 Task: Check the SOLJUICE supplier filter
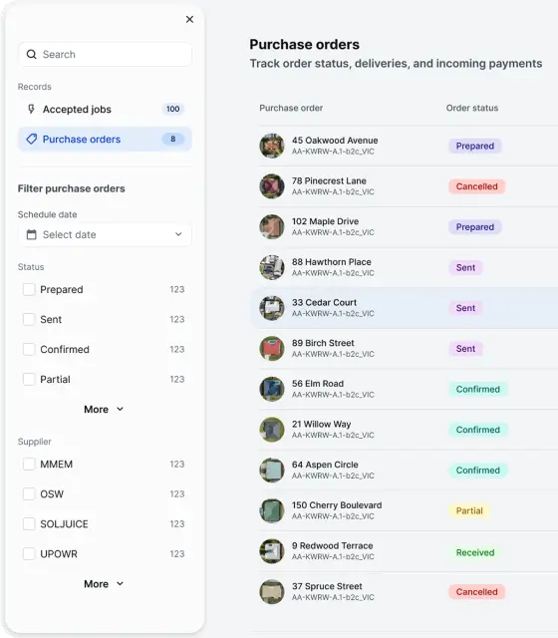(x=29, y=523)
